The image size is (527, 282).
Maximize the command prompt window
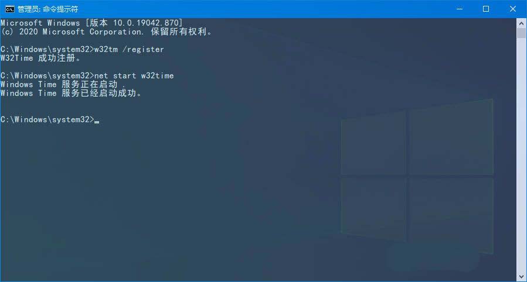486,9
